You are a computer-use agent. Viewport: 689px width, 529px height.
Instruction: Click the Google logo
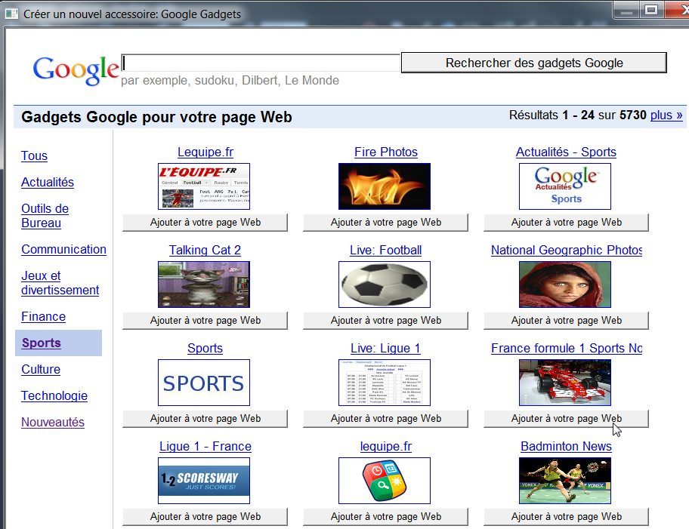coord(76,69)
